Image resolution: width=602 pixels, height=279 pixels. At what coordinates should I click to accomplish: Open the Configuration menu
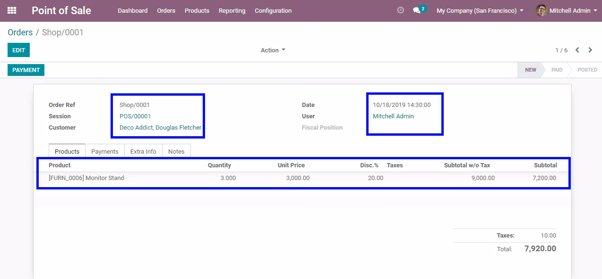273,10
